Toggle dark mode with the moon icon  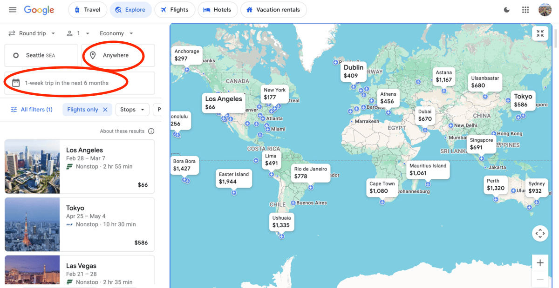pyautogui.click(x=506, y=10)
